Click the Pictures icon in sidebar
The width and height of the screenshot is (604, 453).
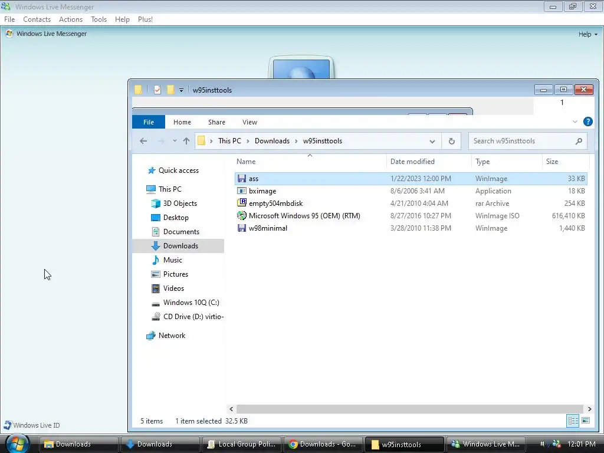[x=156, y=274]
